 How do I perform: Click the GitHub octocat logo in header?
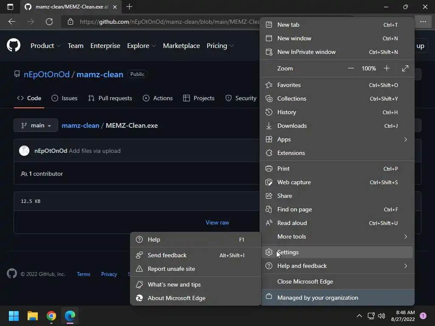point(14,45)
